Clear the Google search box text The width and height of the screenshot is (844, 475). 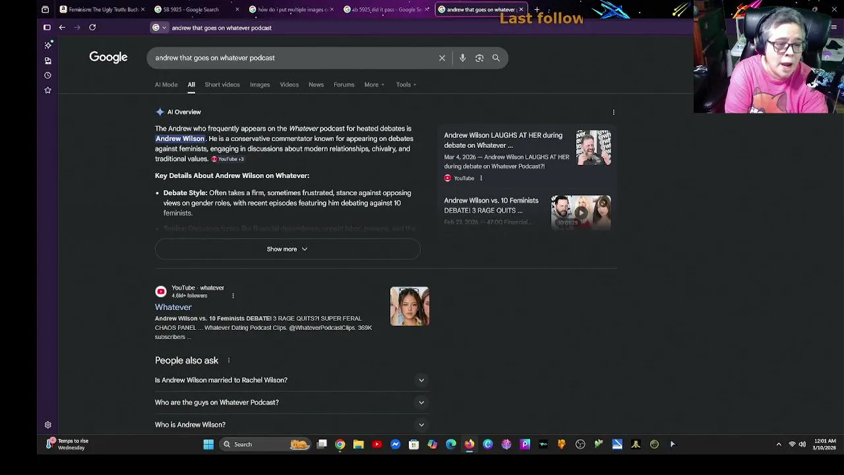(x=442, y=58)
